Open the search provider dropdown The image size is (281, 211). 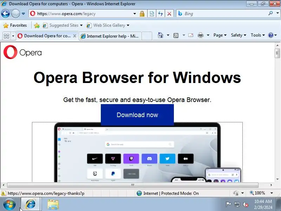click(x=277, y=13)
